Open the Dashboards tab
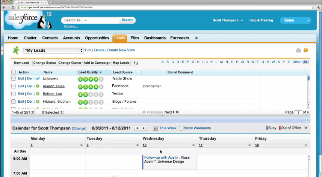322x177 pixels. [155, 38]
